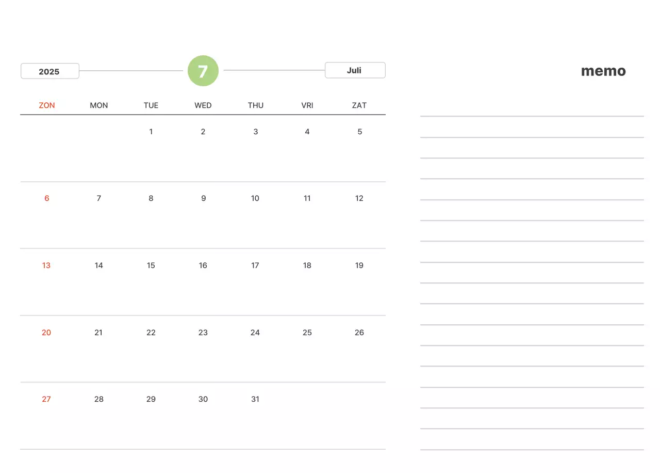Select the red ZON day header
Screen dimensions: 660x473
[x=47, y=105]
